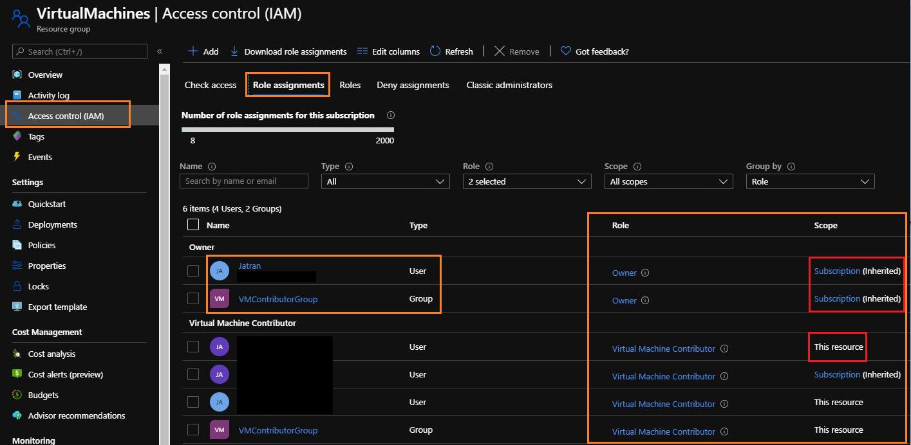
Task: Click the Jatran user link
Action: pyautogui.click(x=249, y=265)
